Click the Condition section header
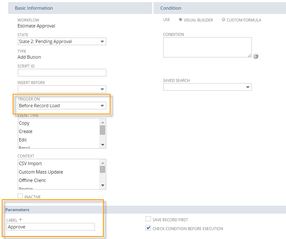The image size is (286, 239). click(x=220, y=8)
